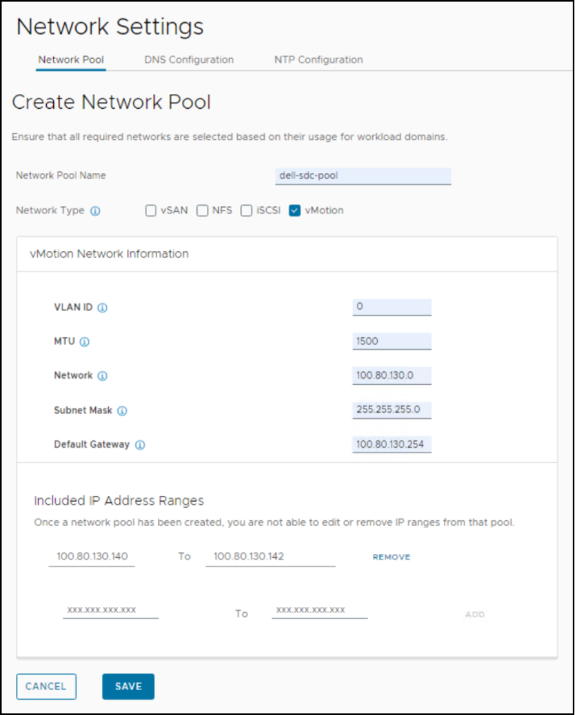
Task: Click the VLAN ID input field
Action: 392,307
